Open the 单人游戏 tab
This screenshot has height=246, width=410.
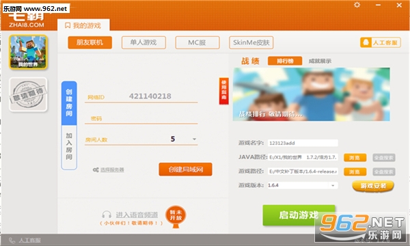(143, 42)
